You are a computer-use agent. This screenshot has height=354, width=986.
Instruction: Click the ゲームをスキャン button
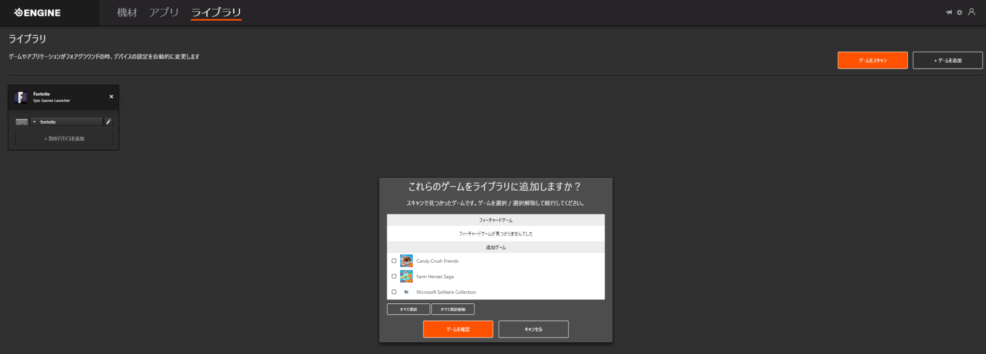click(872, 60)
